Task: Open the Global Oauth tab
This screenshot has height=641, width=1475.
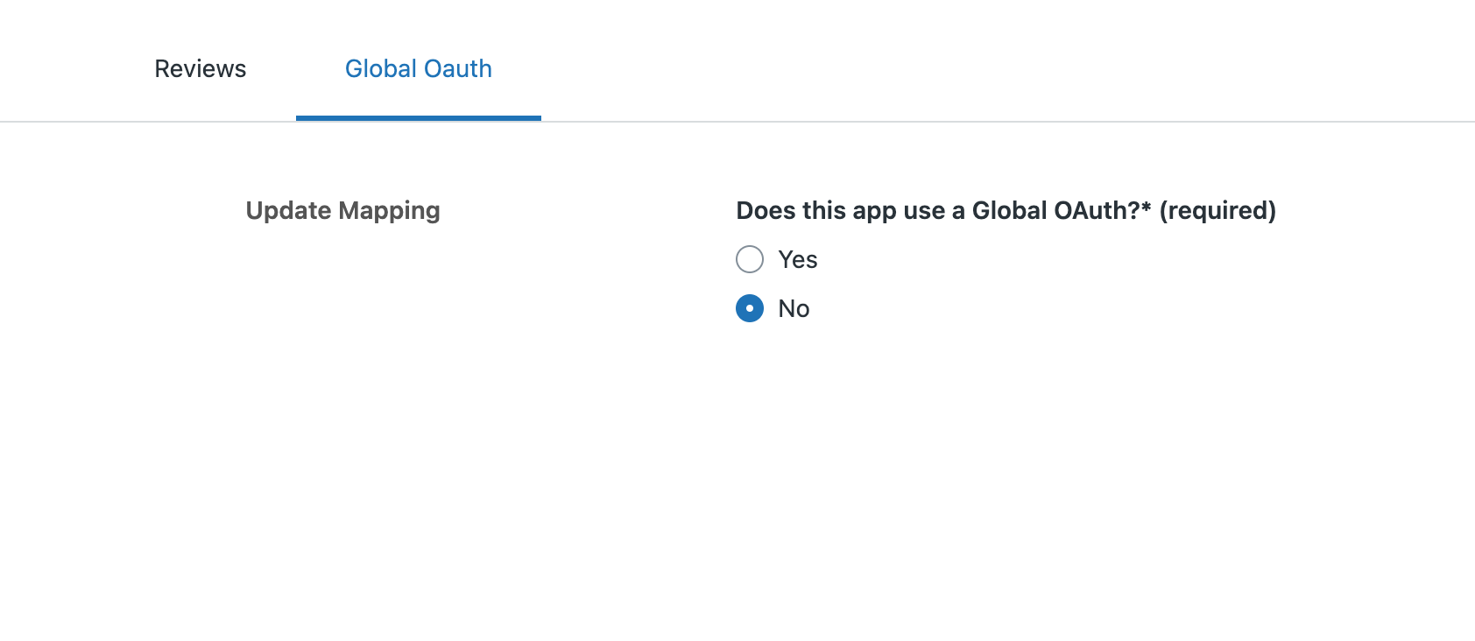Action: click(418, 68)
